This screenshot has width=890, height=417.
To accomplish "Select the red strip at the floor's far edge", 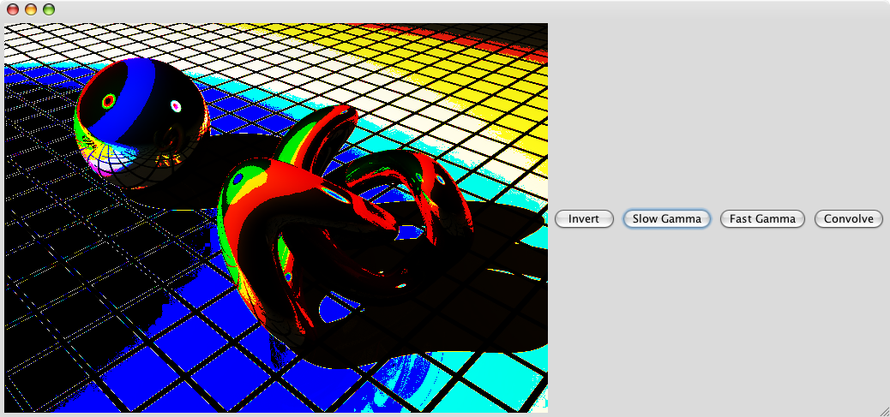I will tap(480, 40).
